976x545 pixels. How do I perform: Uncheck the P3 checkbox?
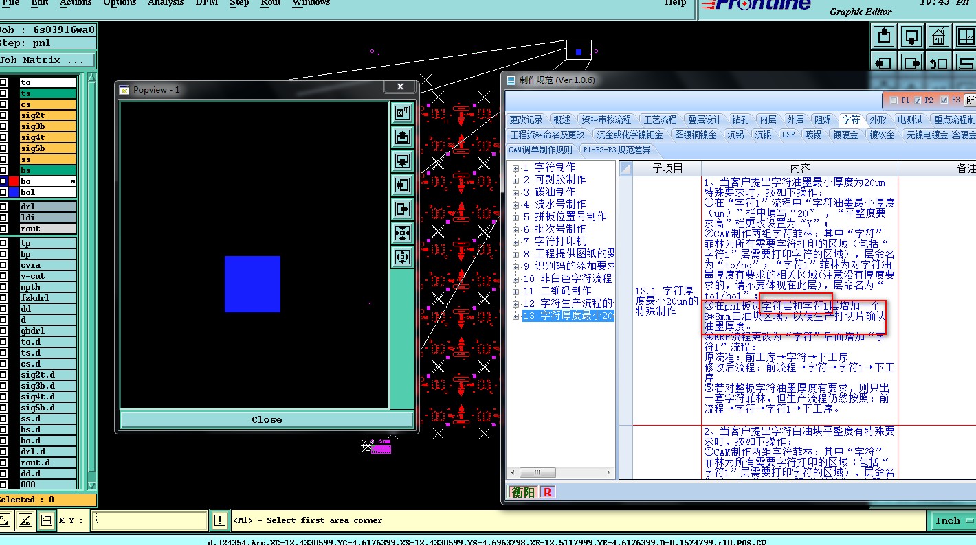point(944,100)
